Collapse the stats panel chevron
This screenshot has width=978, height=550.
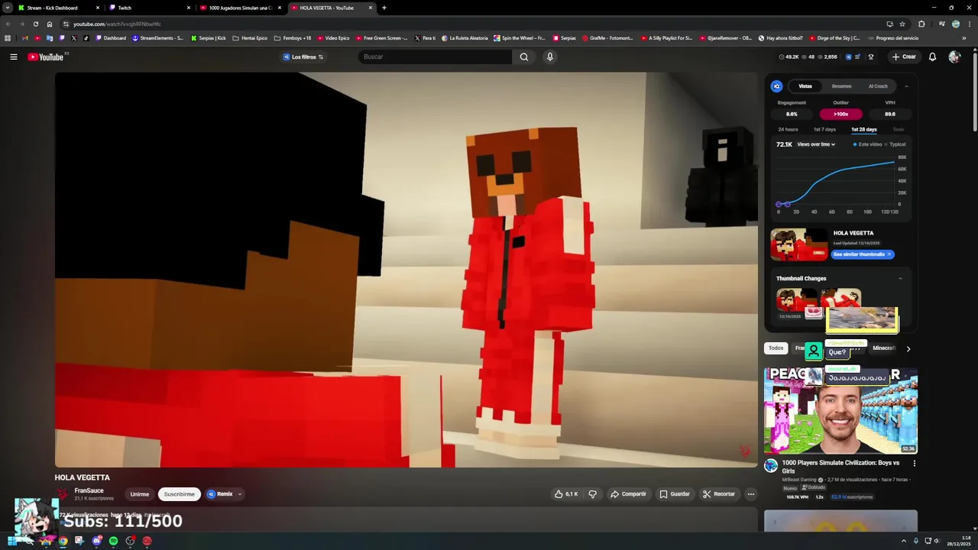pos(906,86)
